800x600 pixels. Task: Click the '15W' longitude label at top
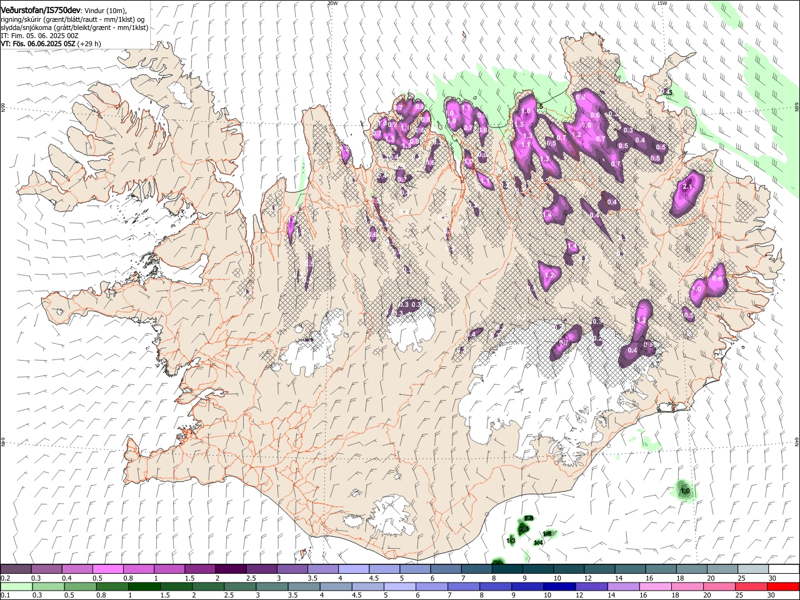[662, 3]
